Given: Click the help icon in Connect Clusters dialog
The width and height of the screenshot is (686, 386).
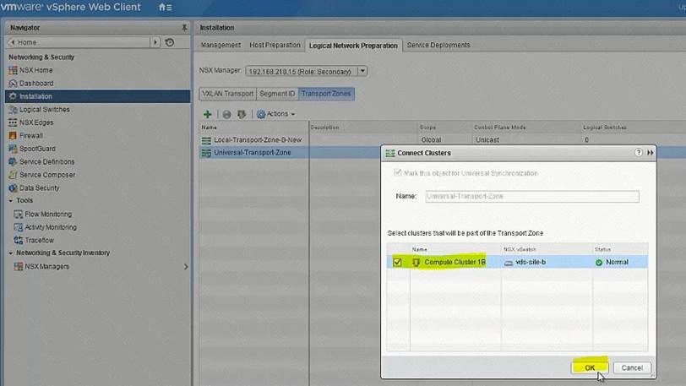Looking at the screenshot, I should pos(639,153).
